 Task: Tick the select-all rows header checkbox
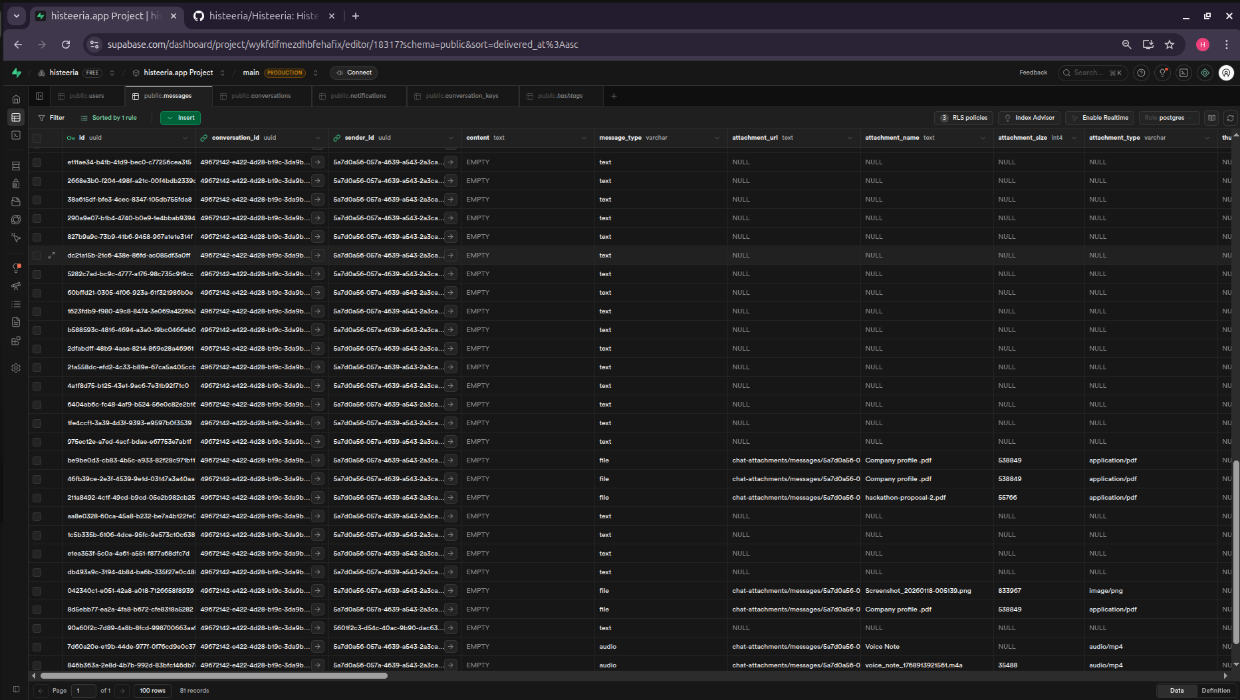coord(37,138)
